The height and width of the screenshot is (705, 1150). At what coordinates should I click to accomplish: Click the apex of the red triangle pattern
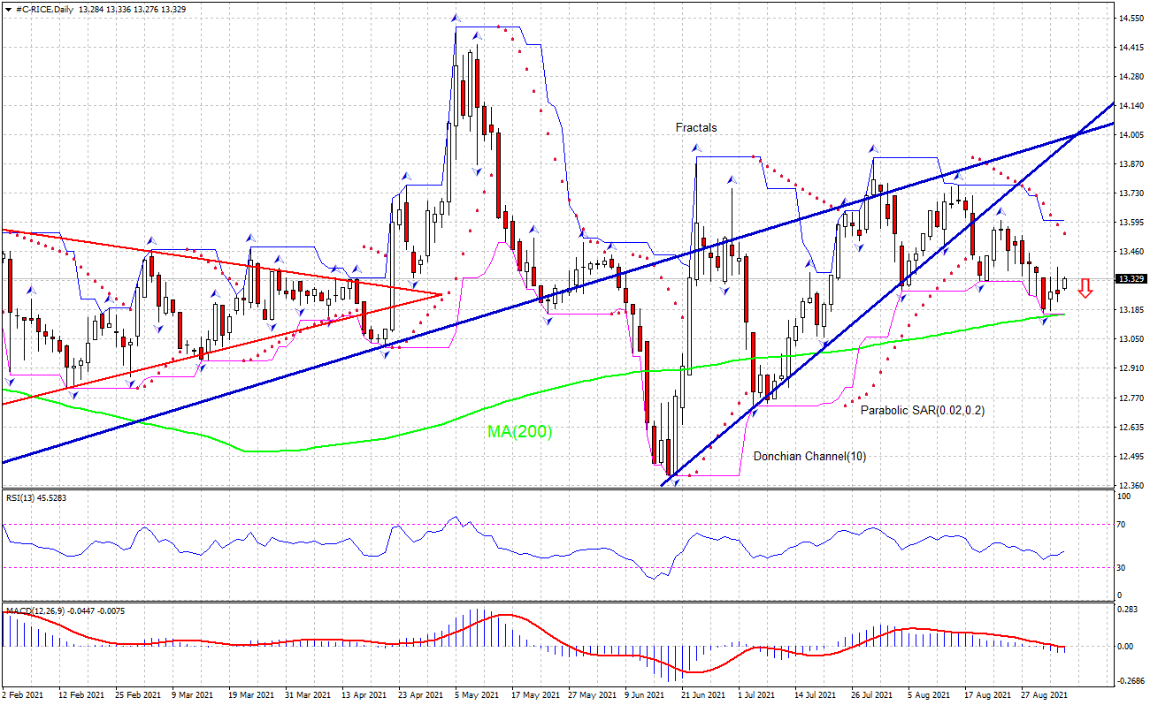click(441, 294)
